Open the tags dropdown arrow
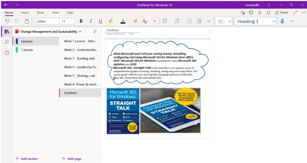The height and width of the screenshot is (163, 307). [230, 21]
